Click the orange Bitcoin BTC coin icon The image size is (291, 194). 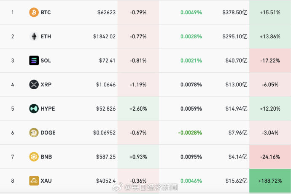[x=34, y=12]
